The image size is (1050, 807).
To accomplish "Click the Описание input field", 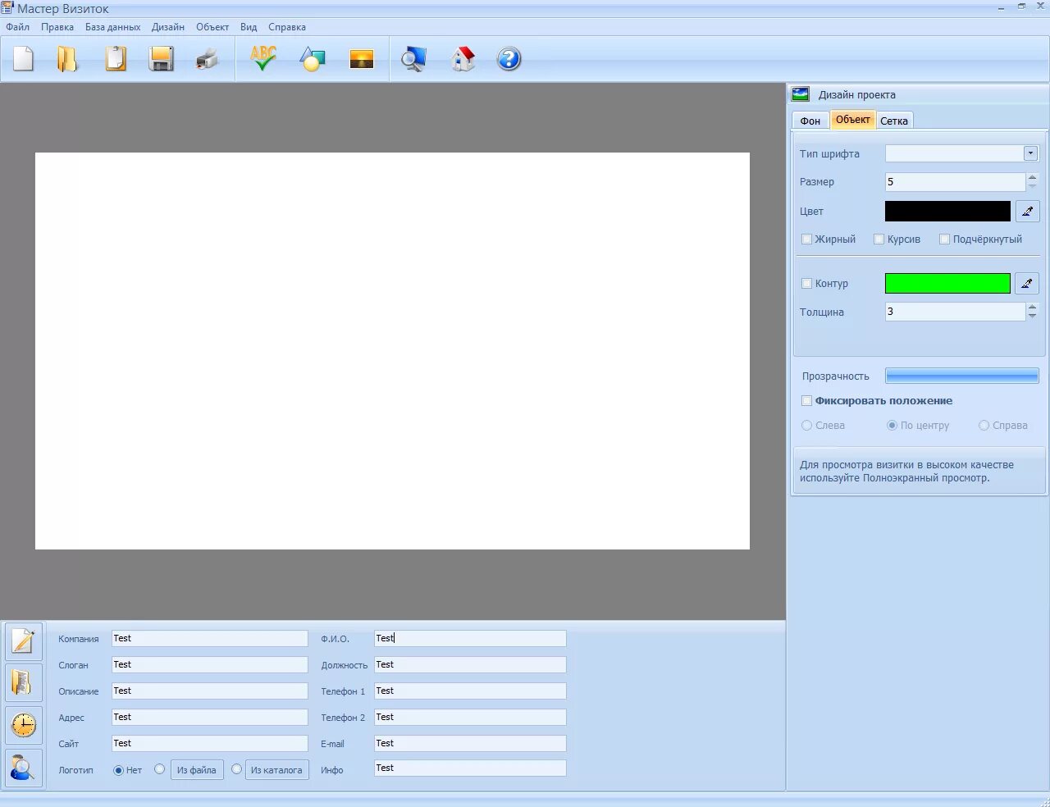I will (210, 691).
